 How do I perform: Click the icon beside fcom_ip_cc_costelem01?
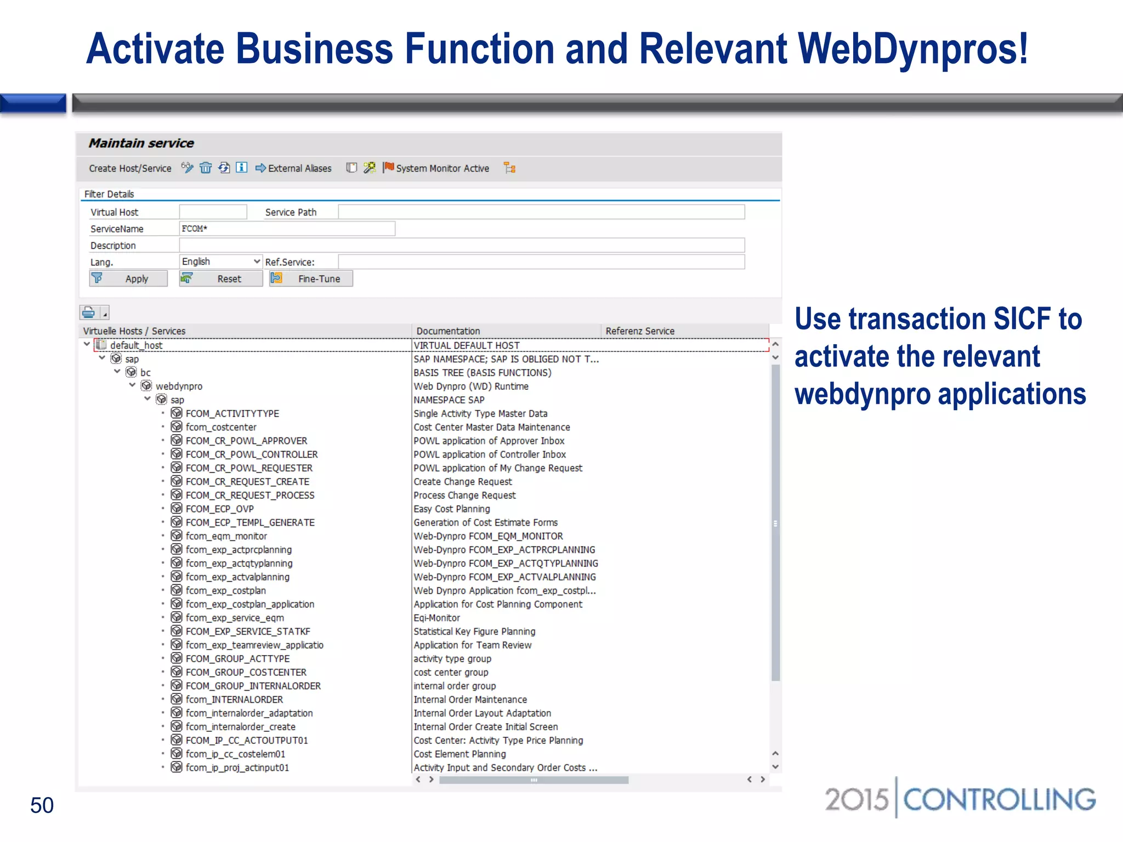177,754
